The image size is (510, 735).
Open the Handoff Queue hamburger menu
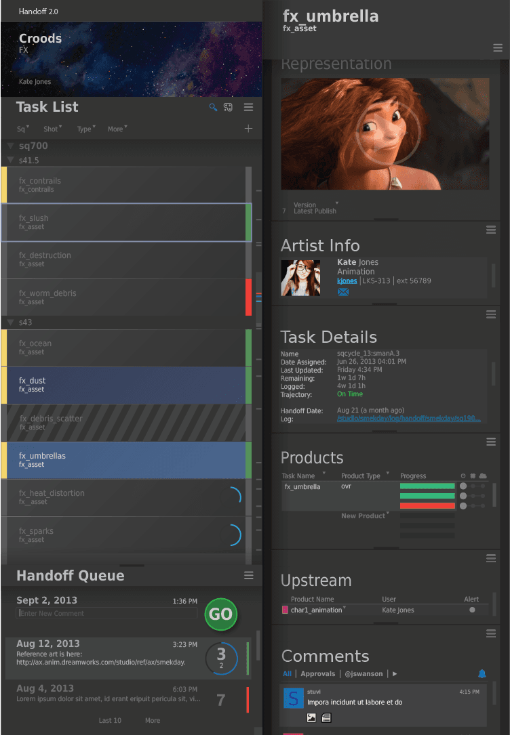pos(249,575)
